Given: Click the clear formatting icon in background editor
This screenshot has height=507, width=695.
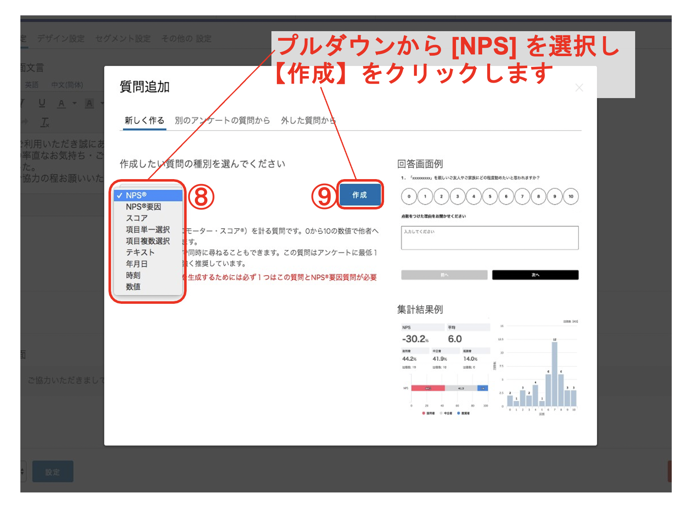Looking at the screenshot, I should pos(45,122).
